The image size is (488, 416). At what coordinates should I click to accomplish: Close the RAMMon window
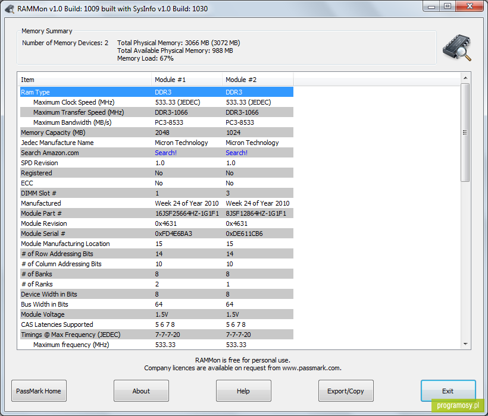(470, 7)
